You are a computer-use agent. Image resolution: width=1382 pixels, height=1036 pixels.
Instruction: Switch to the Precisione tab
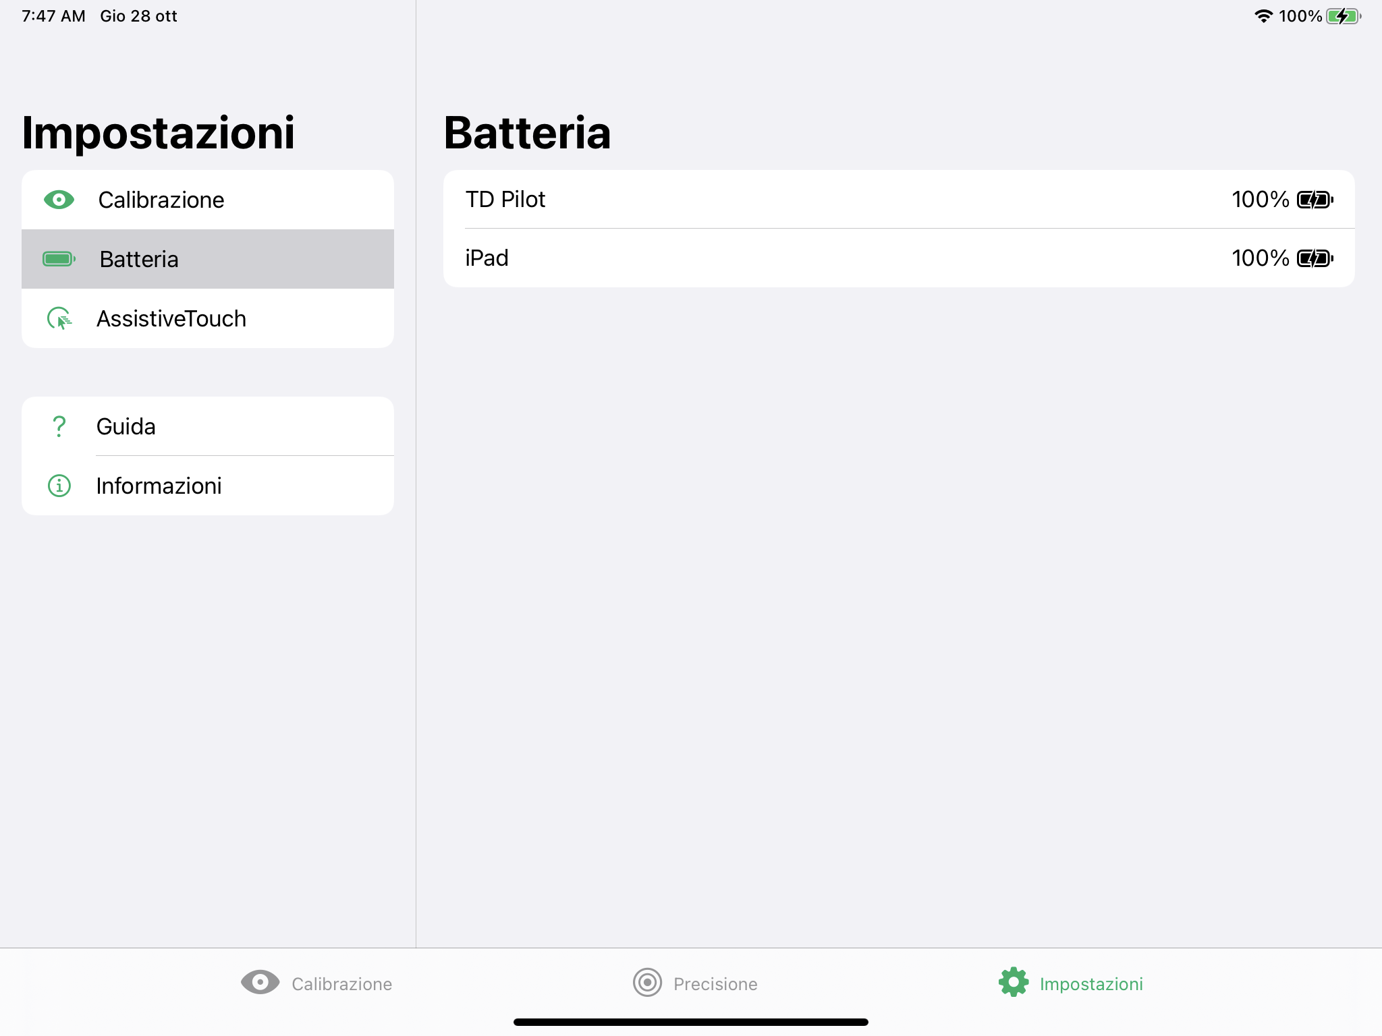click(715, 984)
